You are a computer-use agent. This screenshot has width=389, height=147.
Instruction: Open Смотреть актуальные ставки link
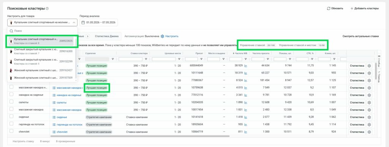(x=361, y=36)
